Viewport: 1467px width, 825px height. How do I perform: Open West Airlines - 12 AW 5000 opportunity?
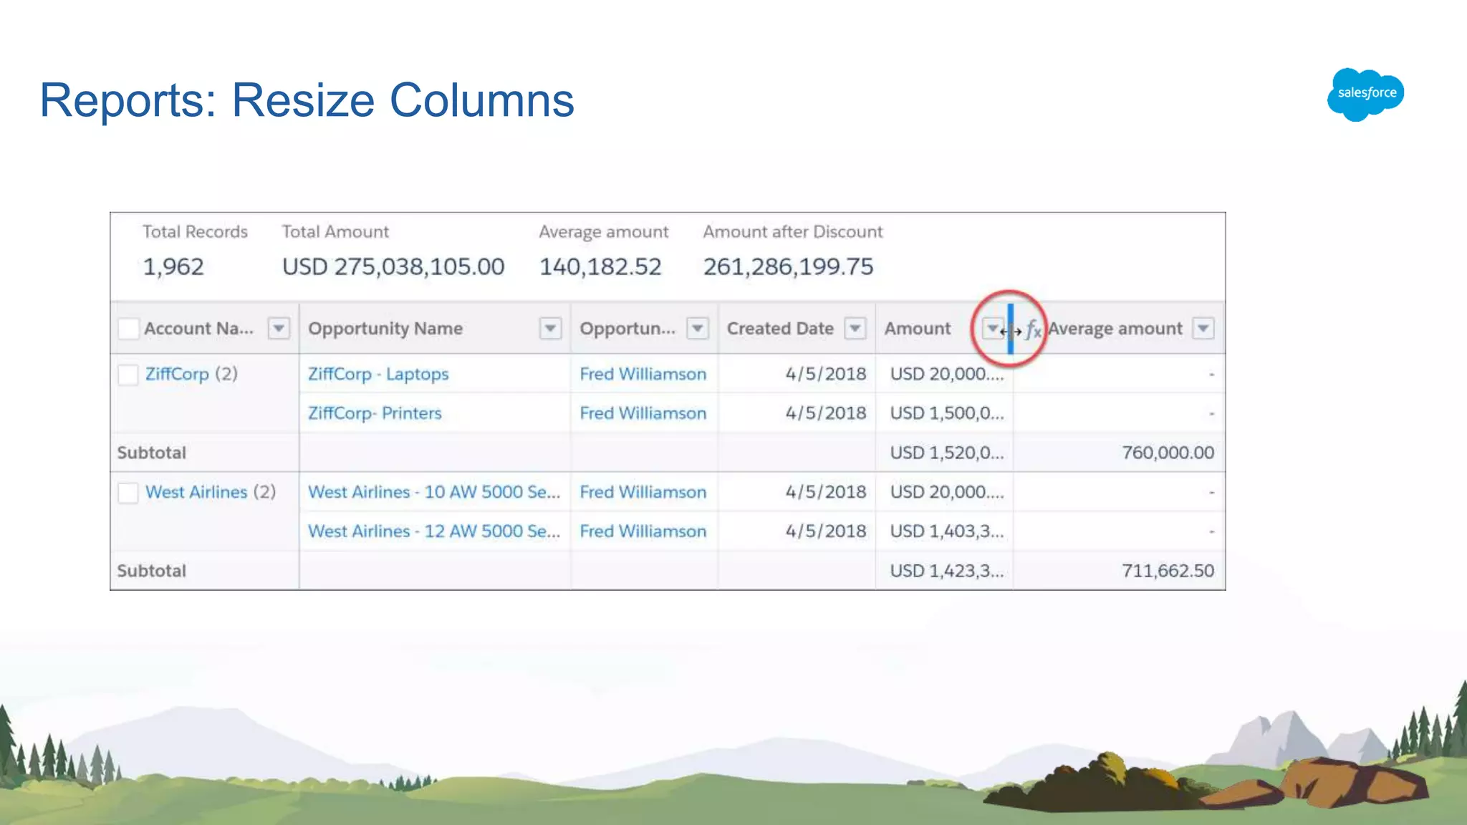[x=434, y=531]
